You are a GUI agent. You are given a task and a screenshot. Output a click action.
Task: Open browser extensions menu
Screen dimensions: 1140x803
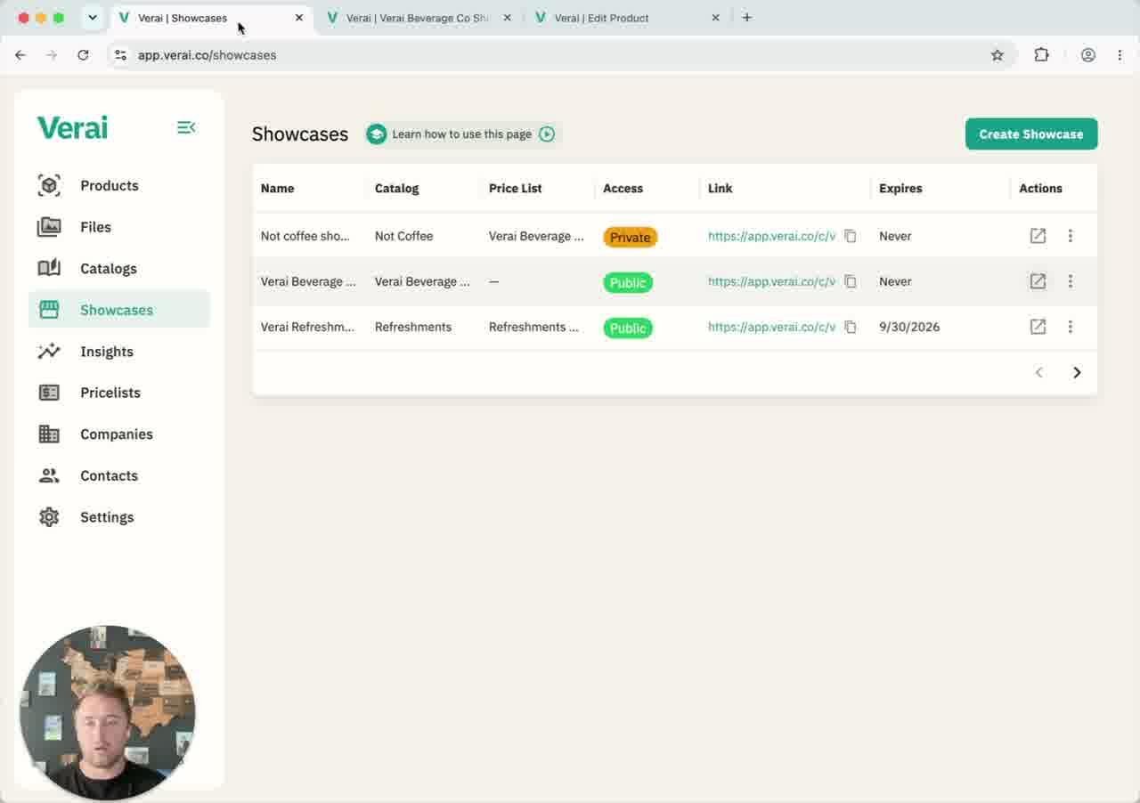[1041, 55]
